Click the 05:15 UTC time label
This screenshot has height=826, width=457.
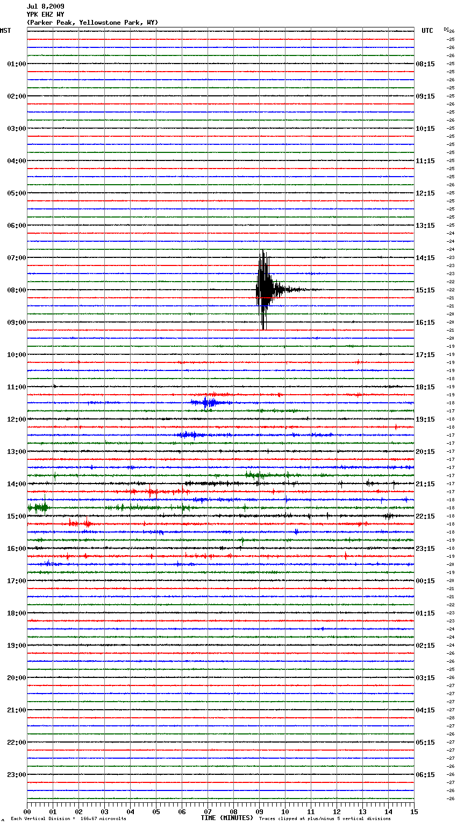point(425,743)
